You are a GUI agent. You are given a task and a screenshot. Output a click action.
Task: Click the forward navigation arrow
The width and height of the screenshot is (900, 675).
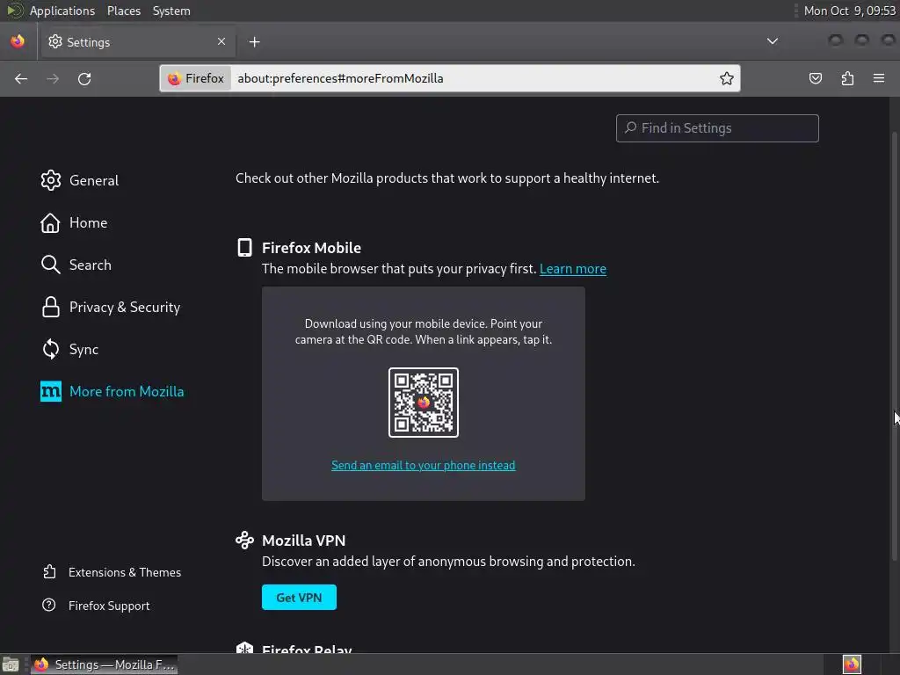53,78
